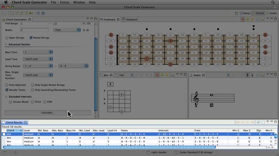Click the deselect all icon in Chord Results toolbar
279x156 pixels.
263,122
